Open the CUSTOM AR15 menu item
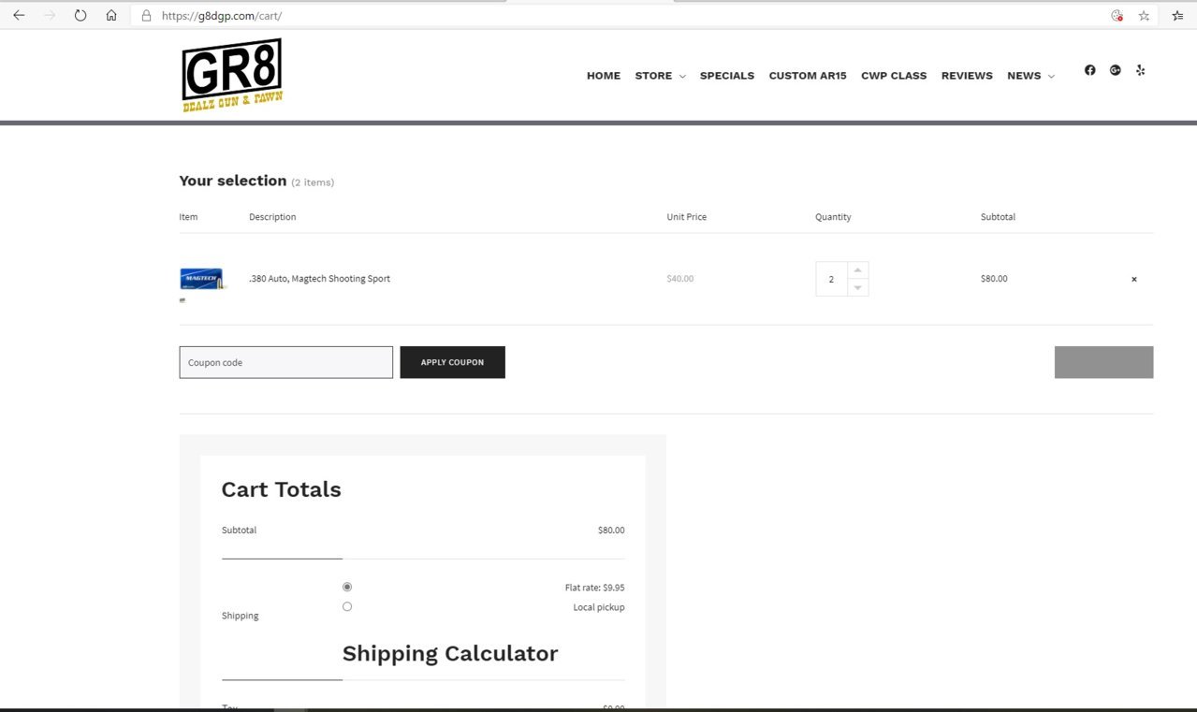The height and width of the screenshot is (712, 1197). tap(808, 76)
